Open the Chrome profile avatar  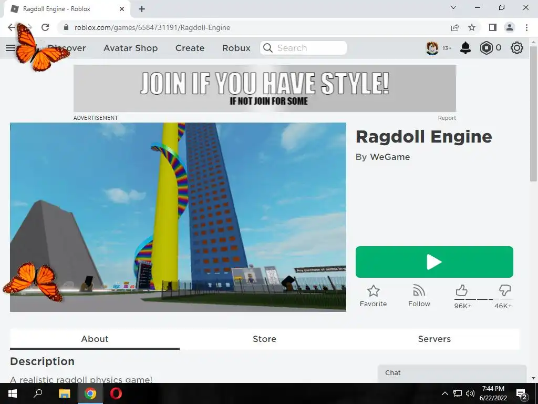(510, 27)
